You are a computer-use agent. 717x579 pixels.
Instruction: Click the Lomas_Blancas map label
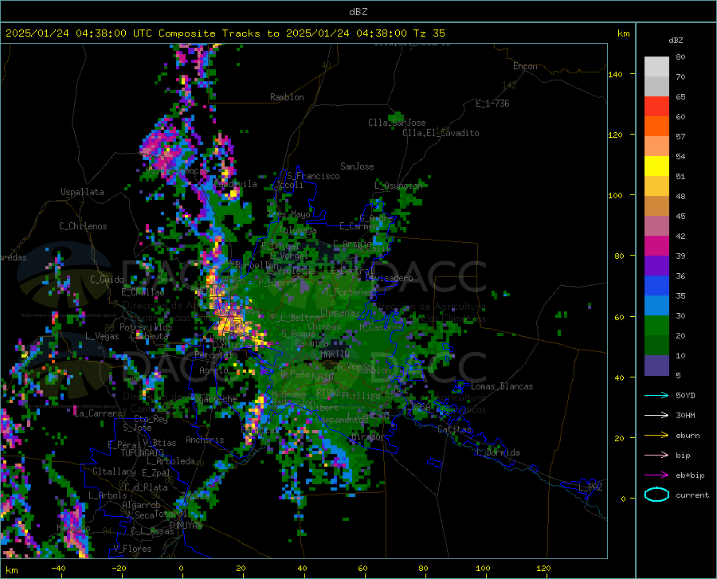tap(502, 386)
